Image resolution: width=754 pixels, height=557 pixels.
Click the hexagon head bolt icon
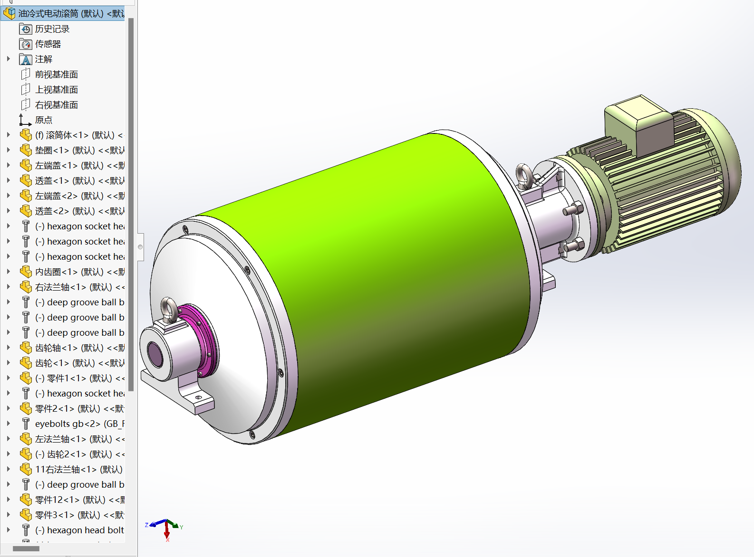(26, 530)
